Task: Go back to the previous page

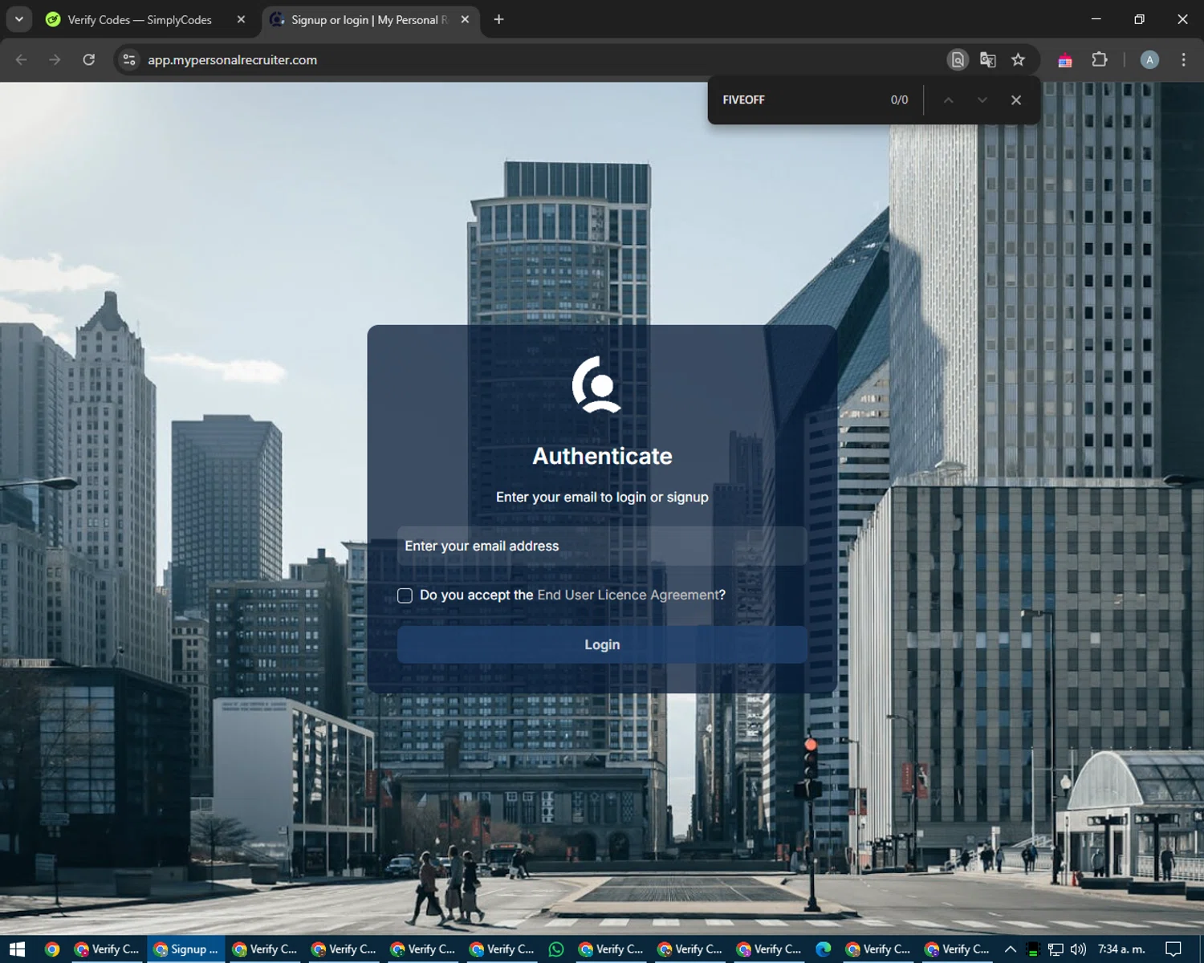Action: coord(22,59)
